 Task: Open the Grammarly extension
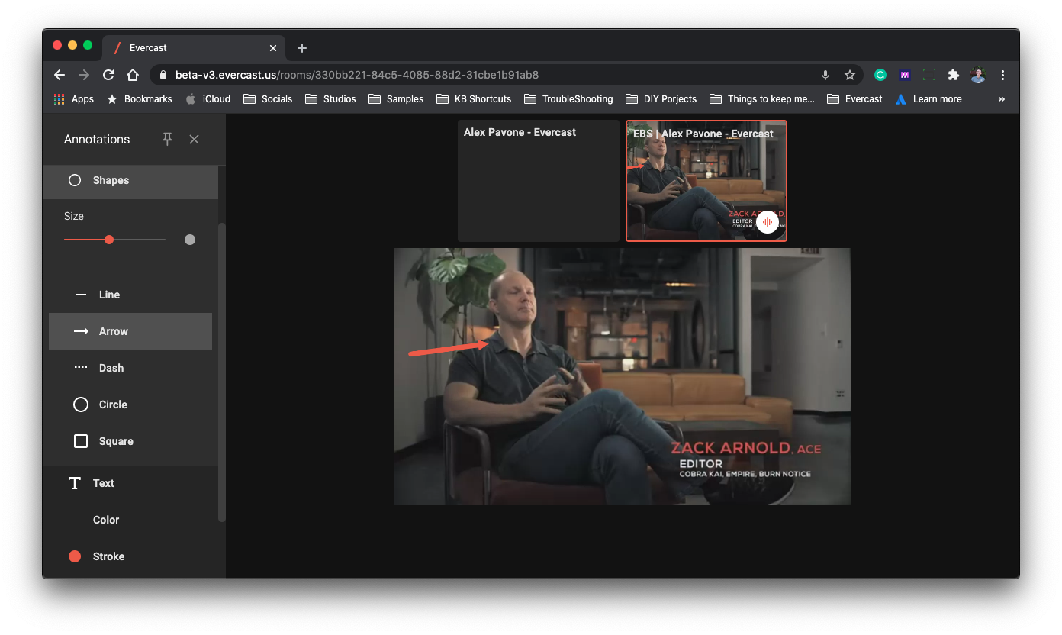pos(880,75)
